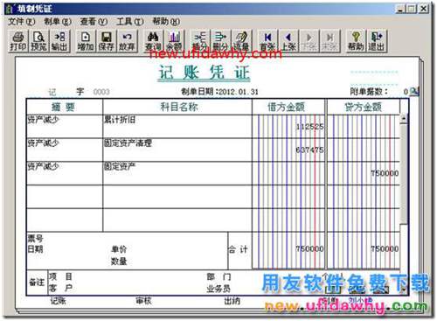Click the 合计 debit total 750000
437x321 pixels.
coord(309,248)
